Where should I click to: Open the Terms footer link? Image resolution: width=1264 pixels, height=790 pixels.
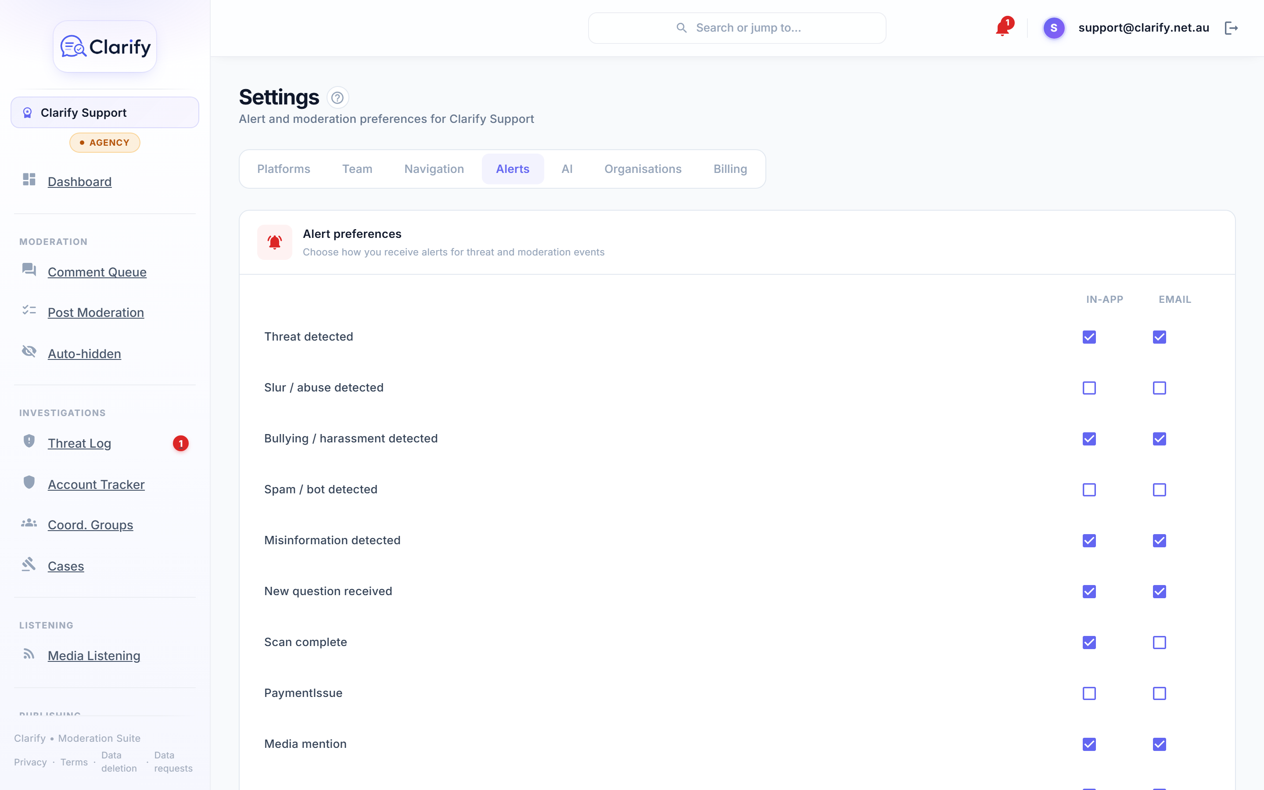pyautogui.click(x=74, y=762)
